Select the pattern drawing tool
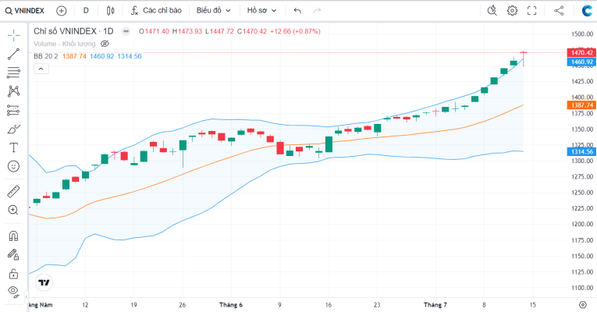This screenshot has width=597, height=312. pos(14,91)
